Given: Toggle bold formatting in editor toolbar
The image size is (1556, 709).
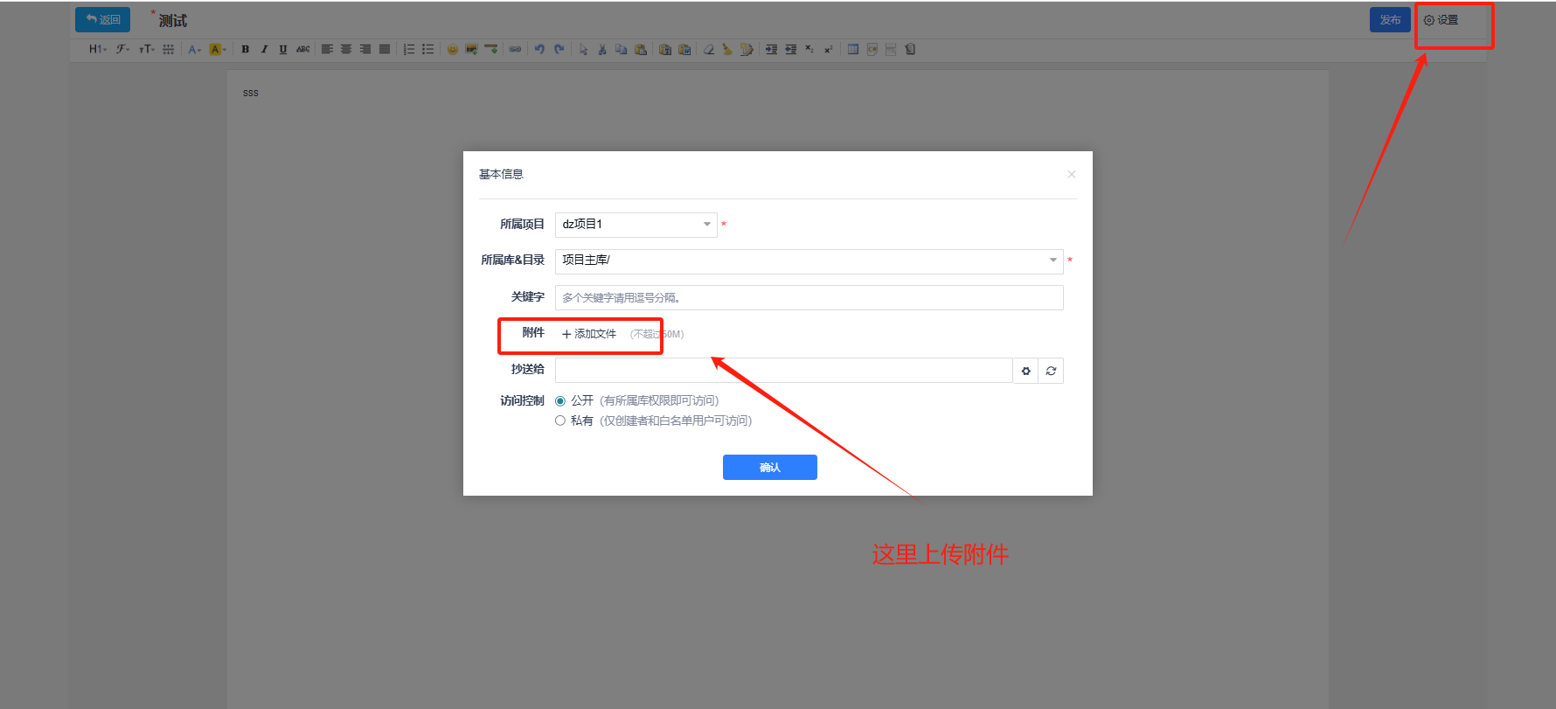Looking at the screenshot, I should coord(246,50).
